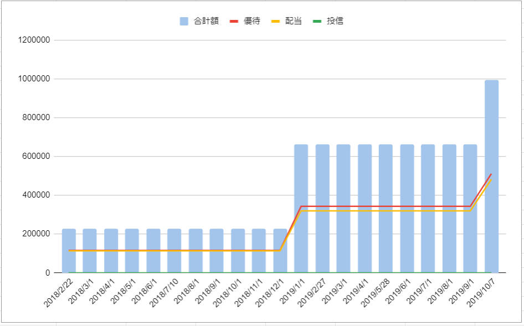Image resolution: width=524 pixels, height=326 pixels.
Task: Click the 2019/10/7 date label
Action: click(481, 293)
